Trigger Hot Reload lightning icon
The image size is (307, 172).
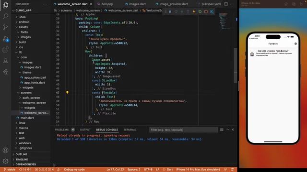(194, 12)
